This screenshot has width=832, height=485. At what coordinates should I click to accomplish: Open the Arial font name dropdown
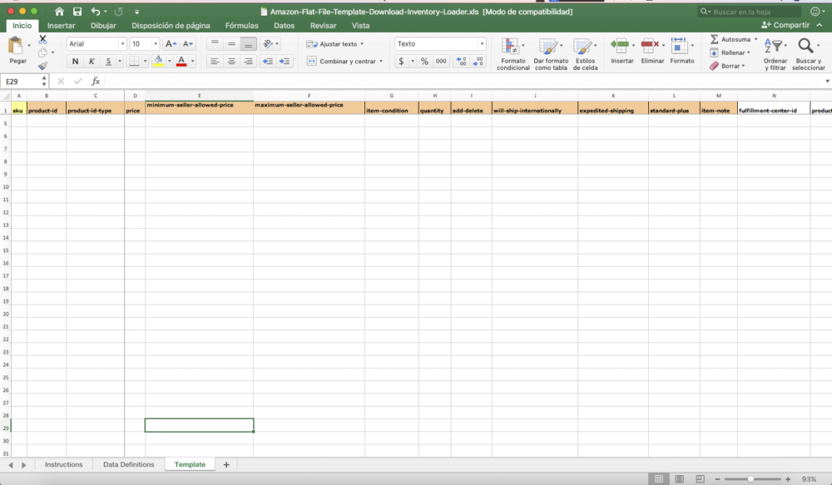tap(122, 44)
